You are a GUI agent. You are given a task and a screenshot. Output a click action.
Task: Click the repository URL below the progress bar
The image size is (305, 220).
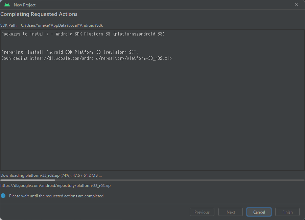(55, 185)
